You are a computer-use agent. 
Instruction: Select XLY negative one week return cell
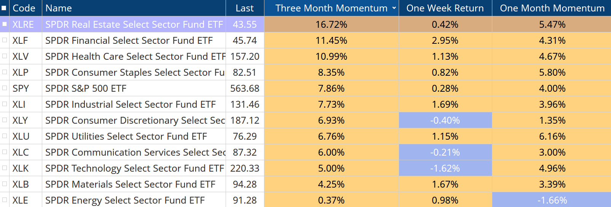pyautogui.click(x=445, y=120)
